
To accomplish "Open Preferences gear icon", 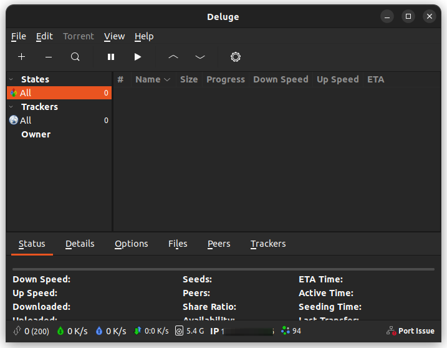I will pos(236,57).
